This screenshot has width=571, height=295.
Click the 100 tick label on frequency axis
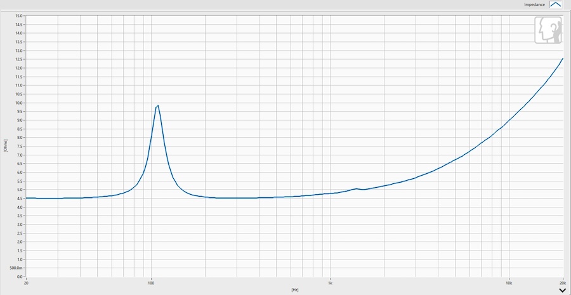point(152,282)
